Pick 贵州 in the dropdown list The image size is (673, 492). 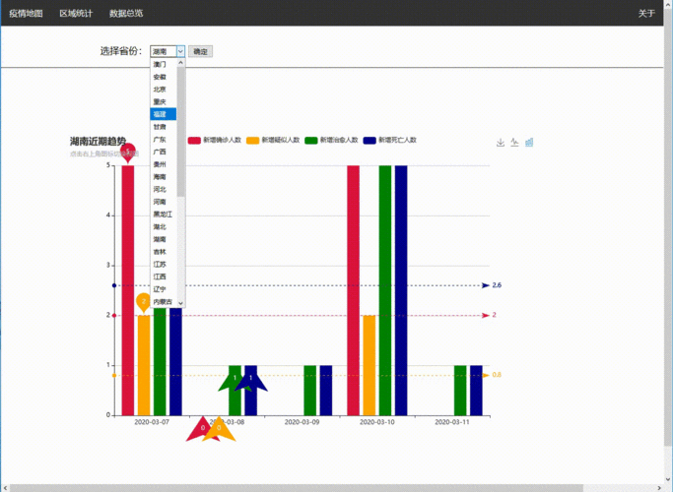point(164,164)
